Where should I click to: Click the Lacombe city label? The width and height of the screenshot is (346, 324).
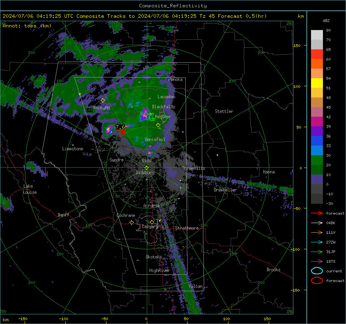[166, 97]
